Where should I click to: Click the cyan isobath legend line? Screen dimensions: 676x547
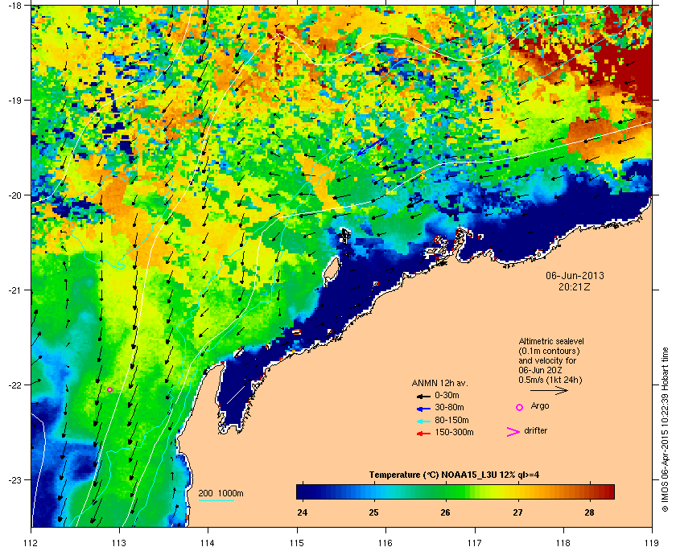(x=216, y=501)
